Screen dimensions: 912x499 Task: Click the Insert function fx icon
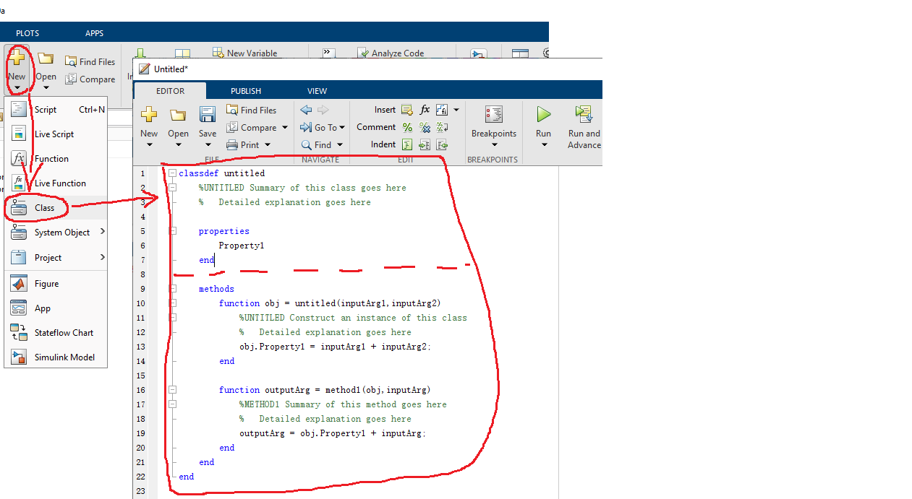point(425,110)
